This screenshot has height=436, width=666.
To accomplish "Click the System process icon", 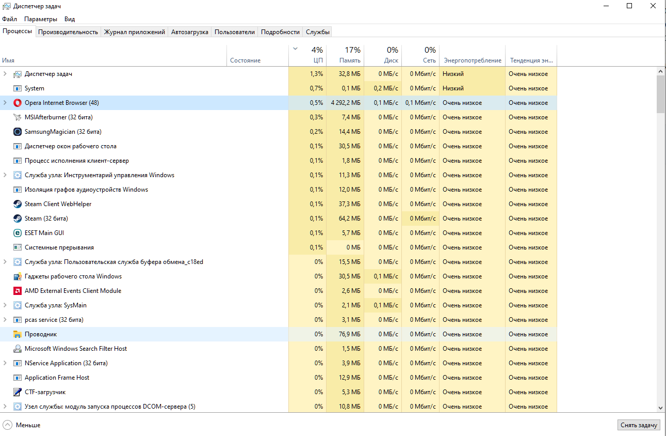I will coord(18,88).
